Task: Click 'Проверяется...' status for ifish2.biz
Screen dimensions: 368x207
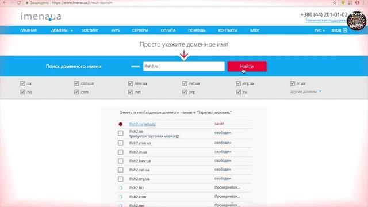Action: click(227, 187)
